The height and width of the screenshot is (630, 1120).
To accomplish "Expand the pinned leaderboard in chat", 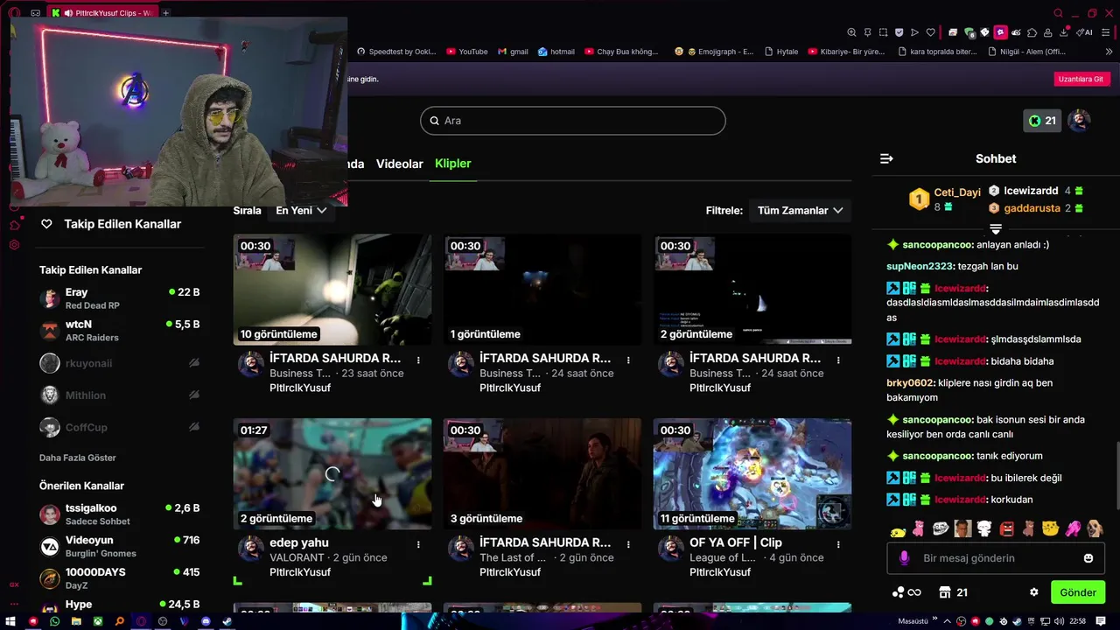I will click(x=996, y=229).
